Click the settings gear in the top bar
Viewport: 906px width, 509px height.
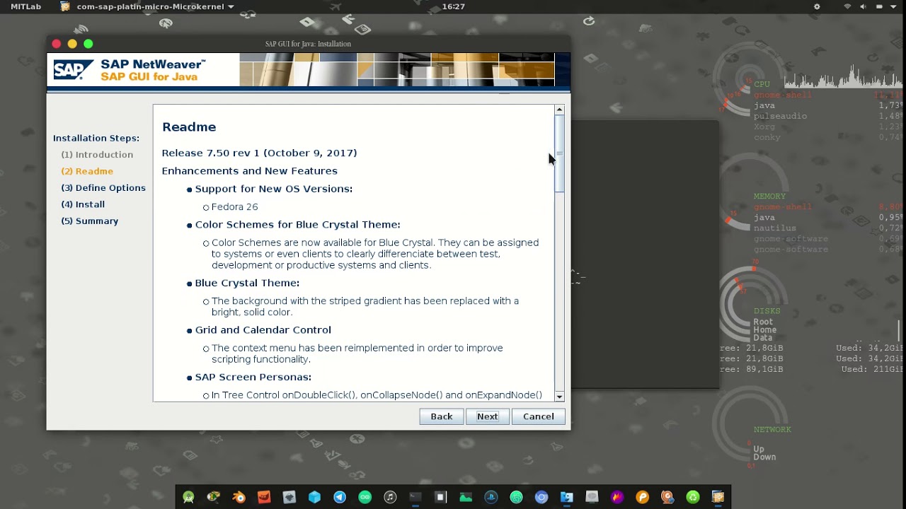[x=817, y=6]
